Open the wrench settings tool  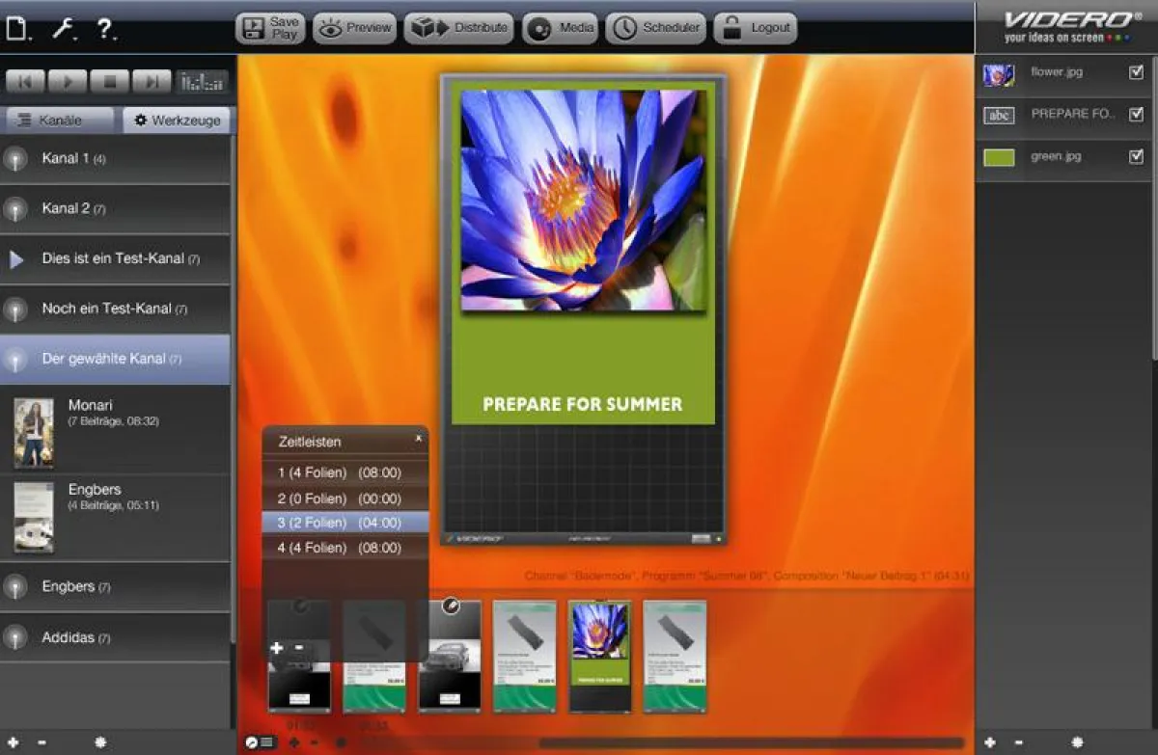[x=64, y=28]
